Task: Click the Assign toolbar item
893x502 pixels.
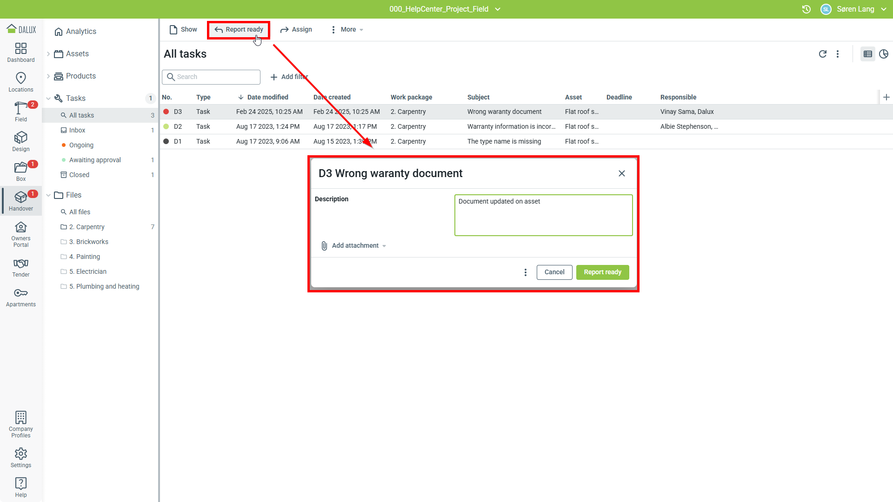Action: (296, 30)
